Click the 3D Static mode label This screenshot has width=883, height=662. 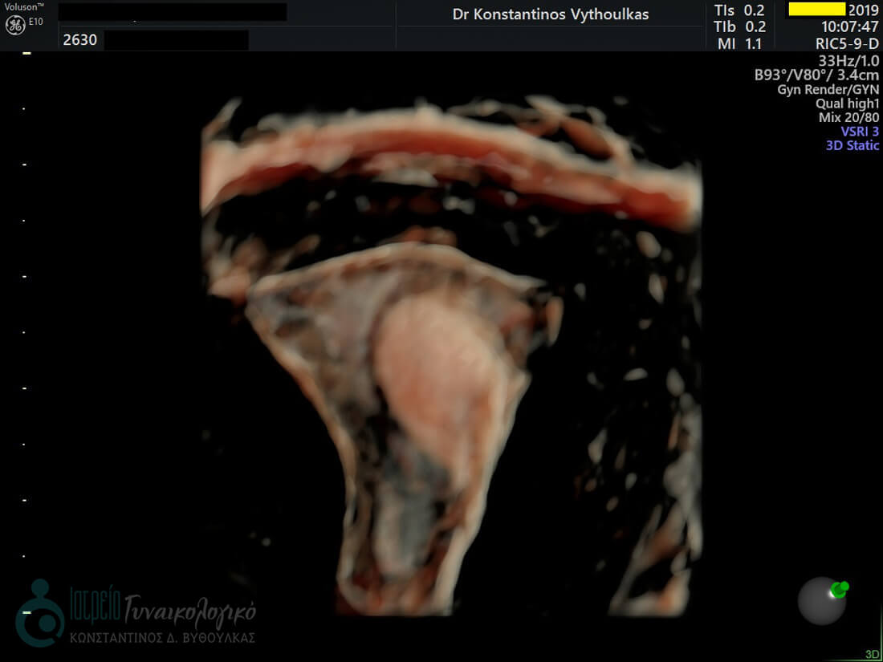[x=852, y=145]
